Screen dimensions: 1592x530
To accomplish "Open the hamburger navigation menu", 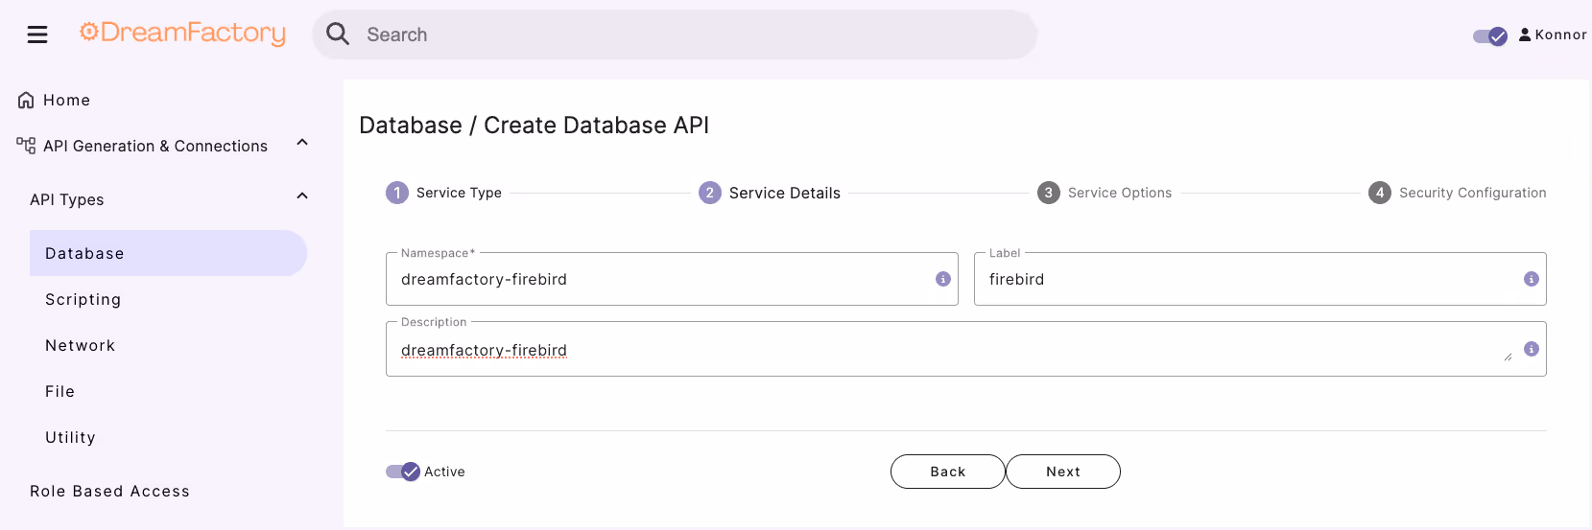I will pos(37,35).
